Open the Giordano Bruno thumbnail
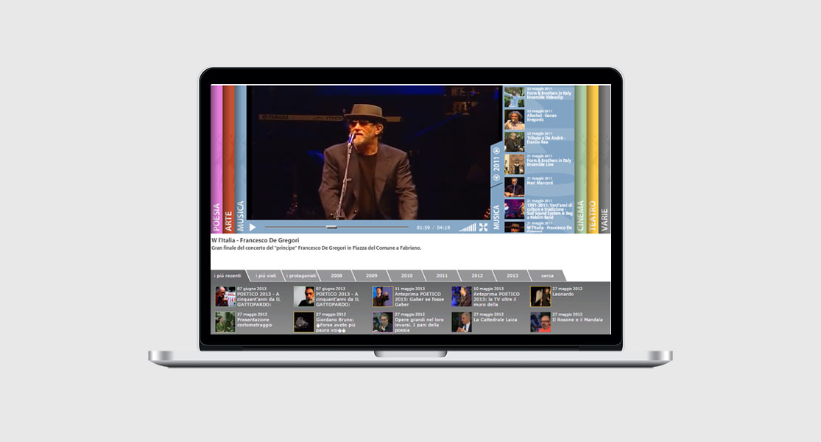 (x=303, y=322)
